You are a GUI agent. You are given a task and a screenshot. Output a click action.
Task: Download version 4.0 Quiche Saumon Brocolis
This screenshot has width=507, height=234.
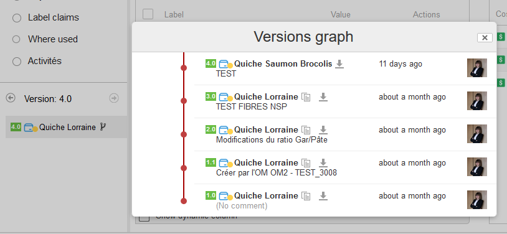[339, 64]
